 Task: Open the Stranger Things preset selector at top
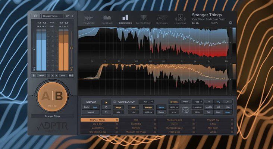point(53,16)
